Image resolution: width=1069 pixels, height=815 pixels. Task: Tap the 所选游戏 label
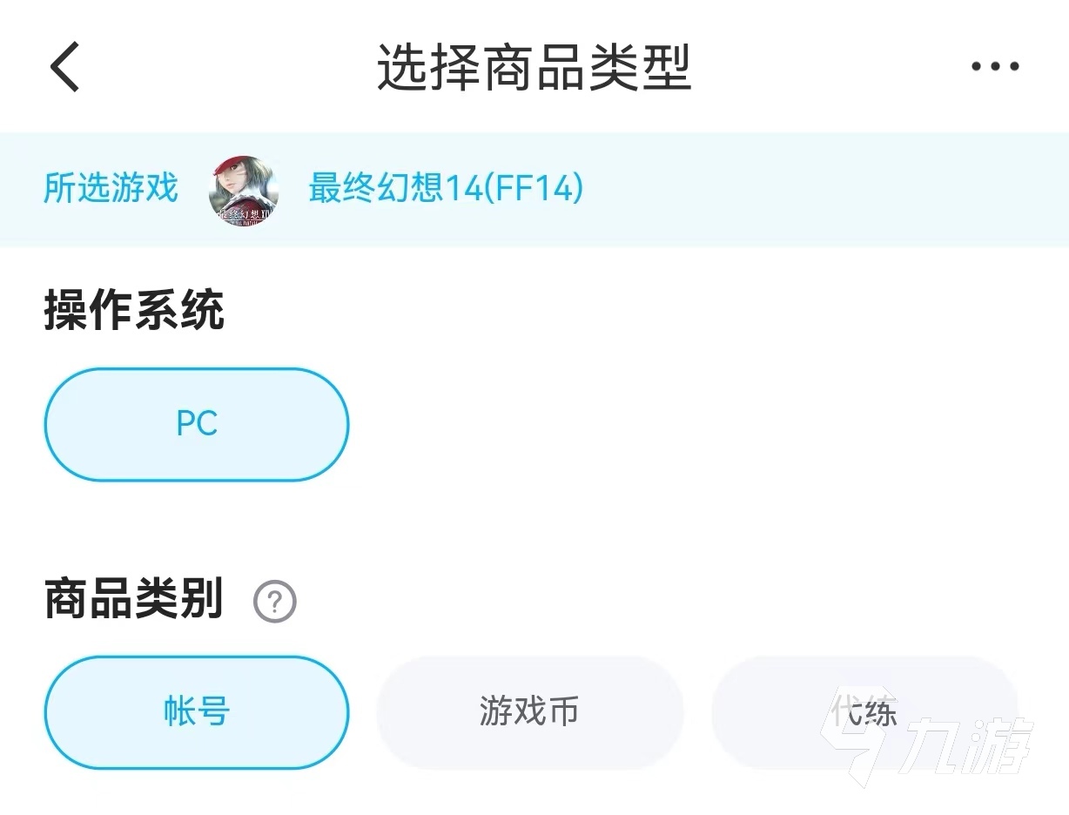111,189
